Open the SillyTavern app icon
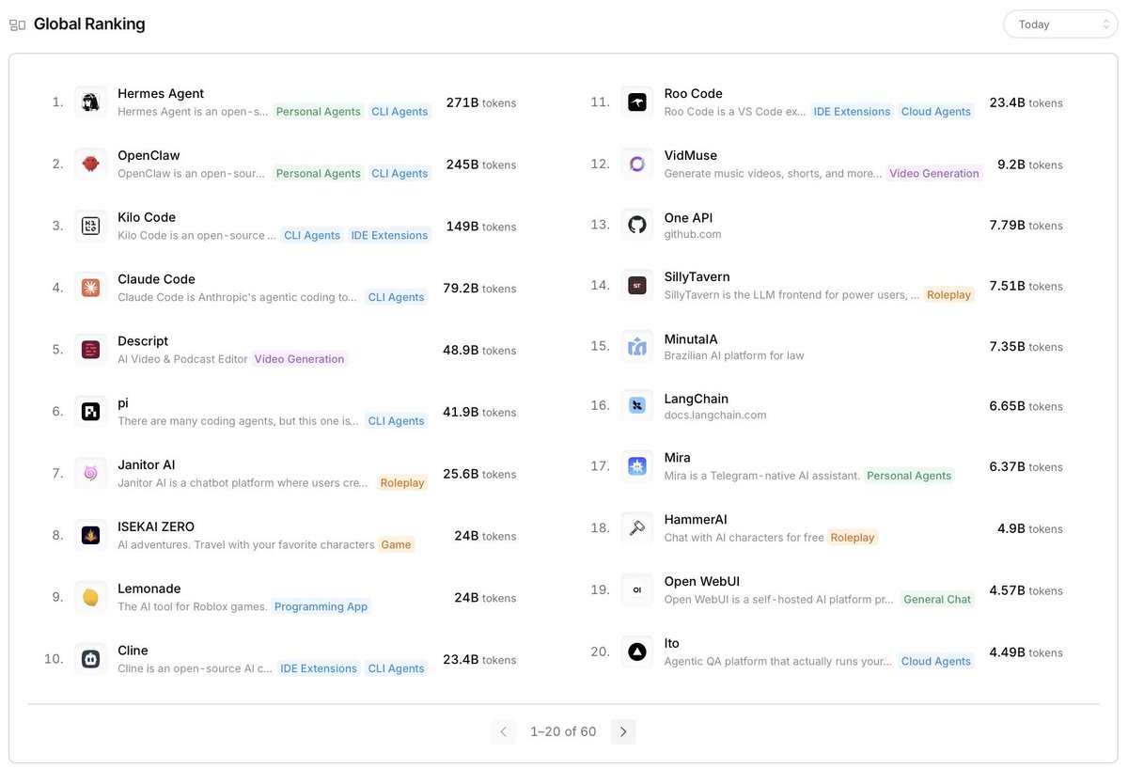Screen dimensions: 1128x769 click(x=637, y=285)
